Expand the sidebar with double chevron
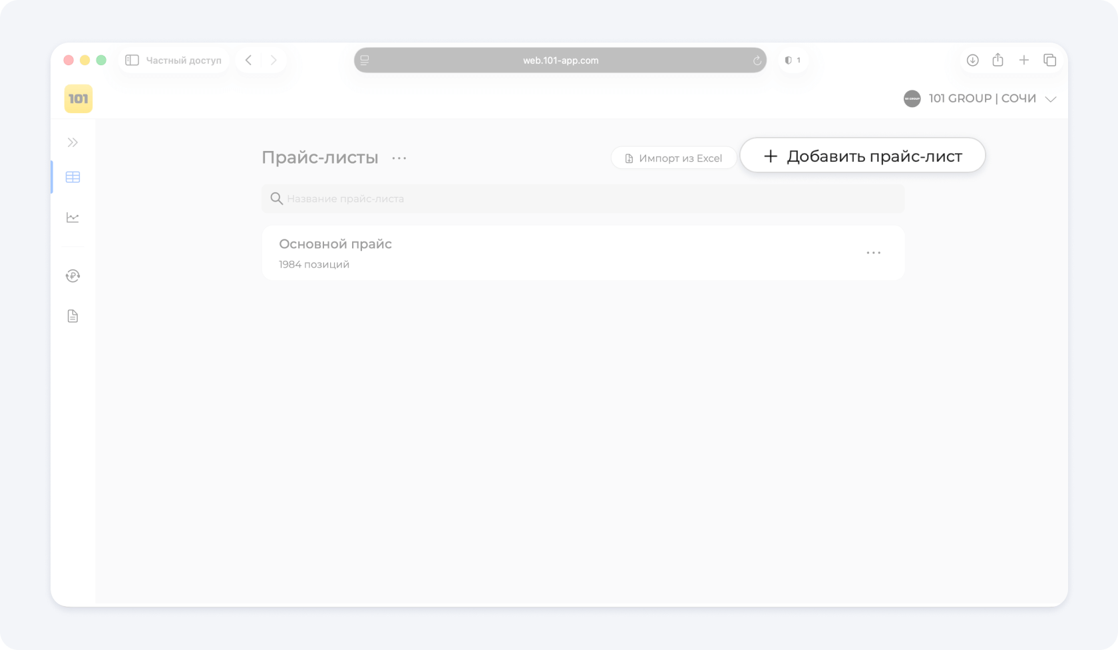The height and width of the screenshot is (650, 1118). (73, 142)
